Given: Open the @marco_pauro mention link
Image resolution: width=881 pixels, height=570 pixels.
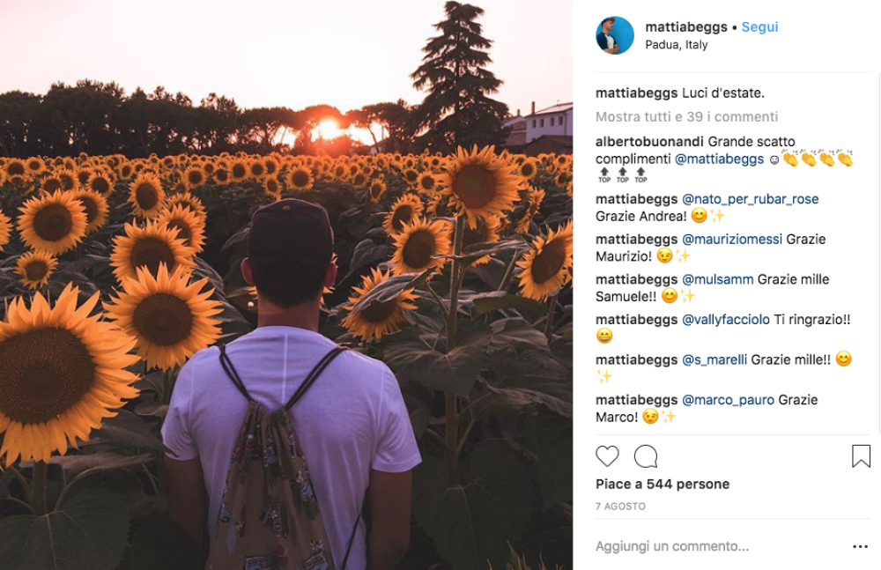Looking at the screenshot, I should [728, 400].
